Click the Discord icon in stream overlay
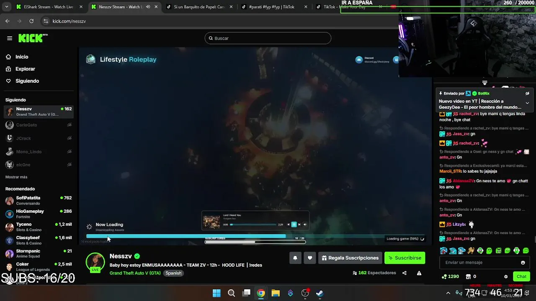This screenshot has height=301, width=536. (359, 60)
